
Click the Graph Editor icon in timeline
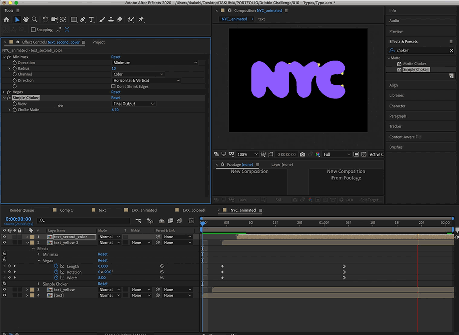click(x=191, y=221)
